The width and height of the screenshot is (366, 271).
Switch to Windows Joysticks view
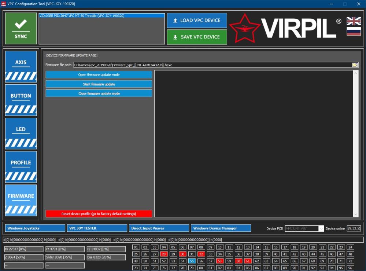35,228
